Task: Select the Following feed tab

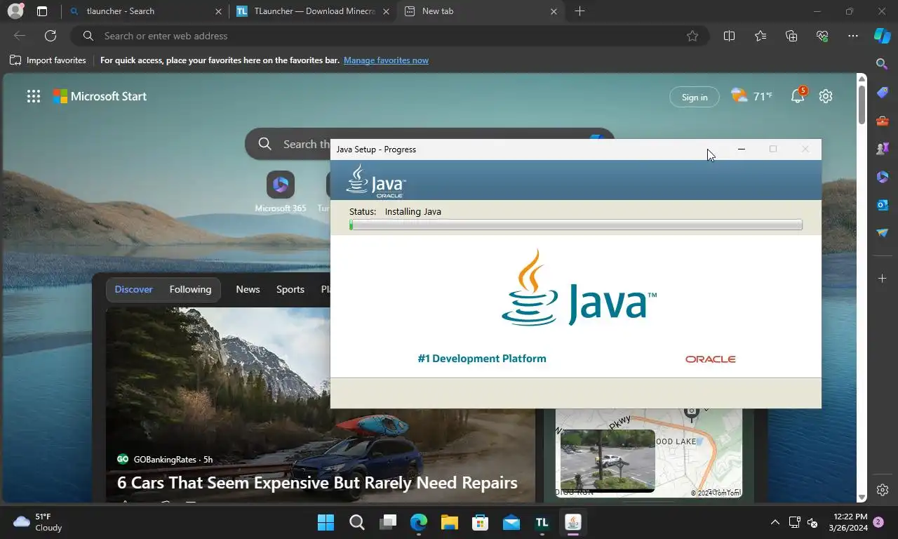Action: point(190,289)
